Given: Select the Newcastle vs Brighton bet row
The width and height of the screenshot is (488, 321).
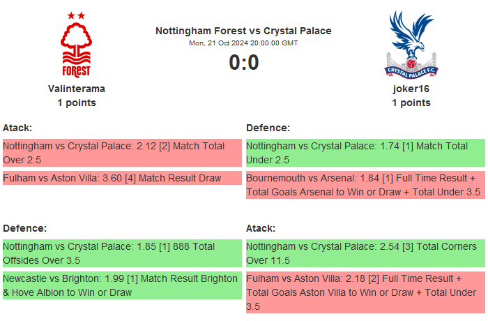Looking at the screenshot, I should pos(121,285).
